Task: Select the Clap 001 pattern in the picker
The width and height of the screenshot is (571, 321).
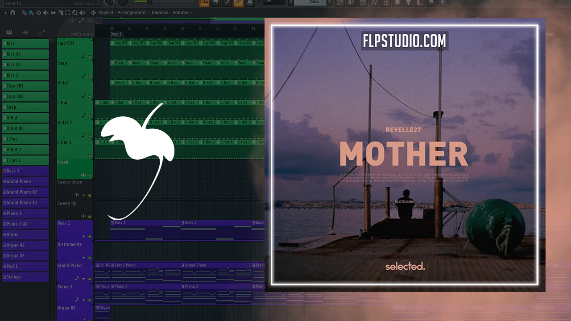Action: click(25, 86)
